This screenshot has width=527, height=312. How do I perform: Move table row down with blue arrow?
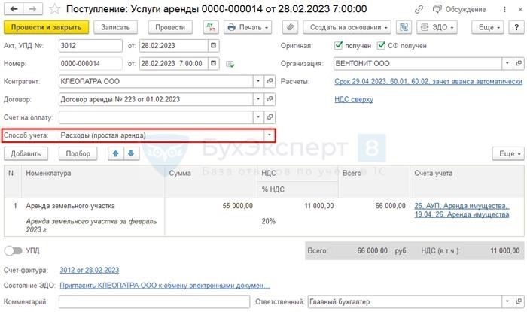click(x=132, y=153)
